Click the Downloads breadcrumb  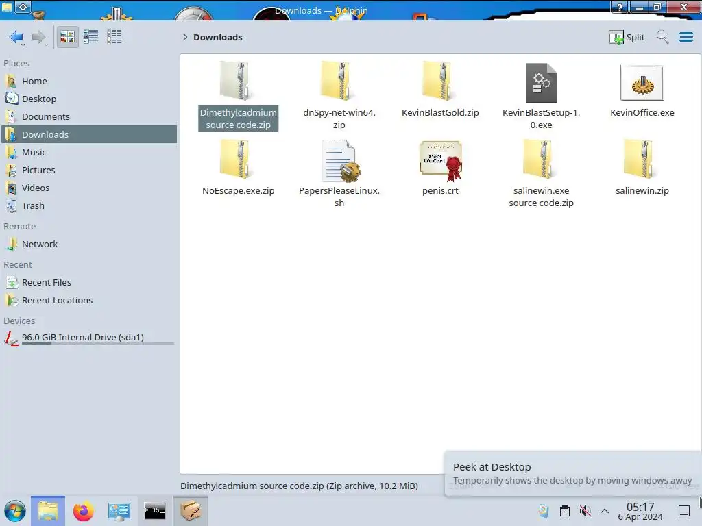tap(217, 37)
